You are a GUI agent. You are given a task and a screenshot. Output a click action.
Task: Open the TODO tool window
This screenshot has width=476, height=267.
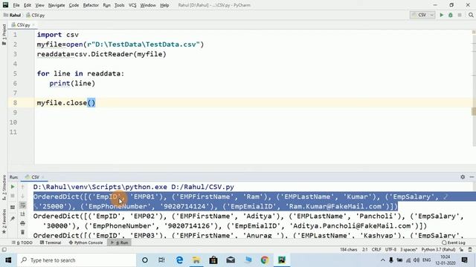pos(22,243)
